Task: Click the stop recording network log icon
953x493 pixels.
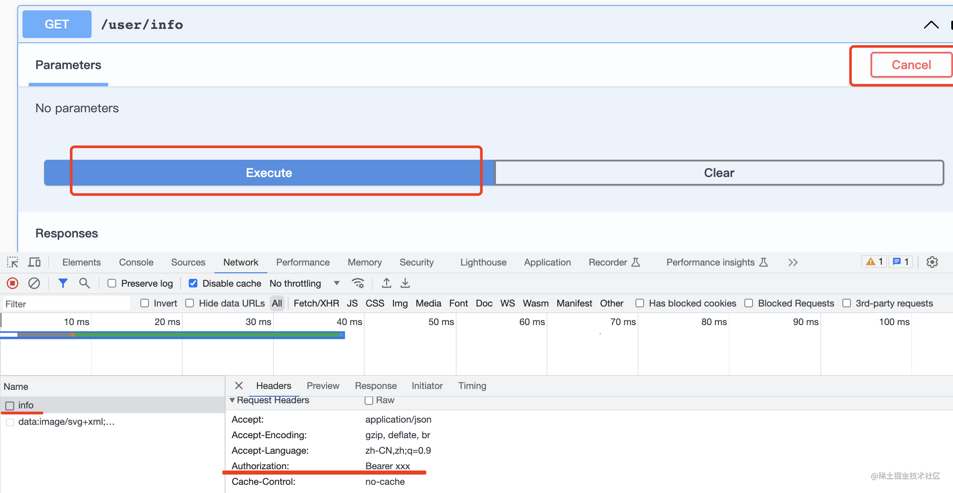Action: click(13, 283)
